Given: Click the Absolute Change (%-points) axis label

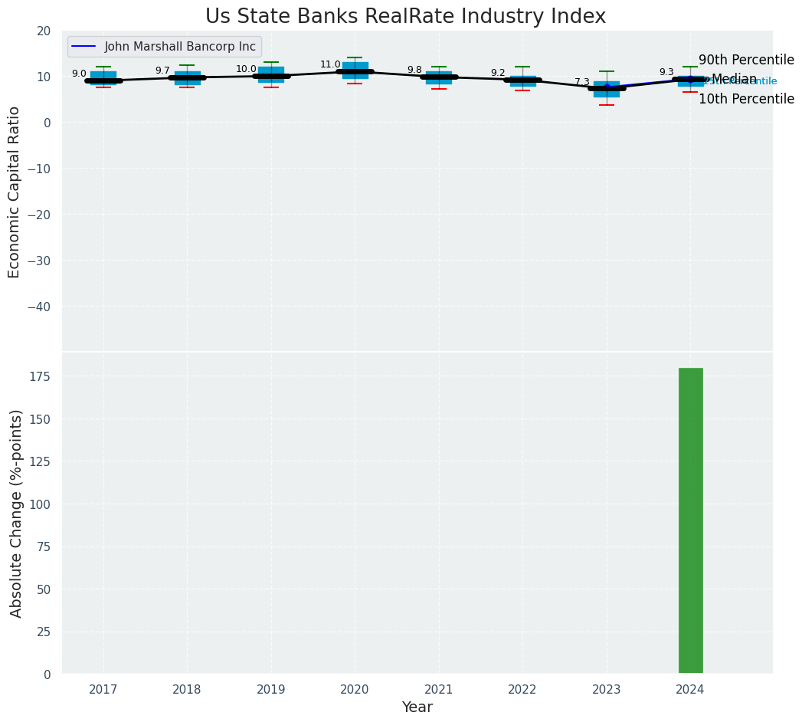Looking at the screenshot, I should point(16,513).
